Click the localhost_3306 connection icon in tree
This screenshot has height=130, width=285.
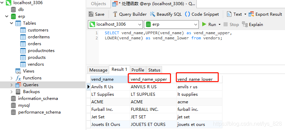click(x=9, y=3)
